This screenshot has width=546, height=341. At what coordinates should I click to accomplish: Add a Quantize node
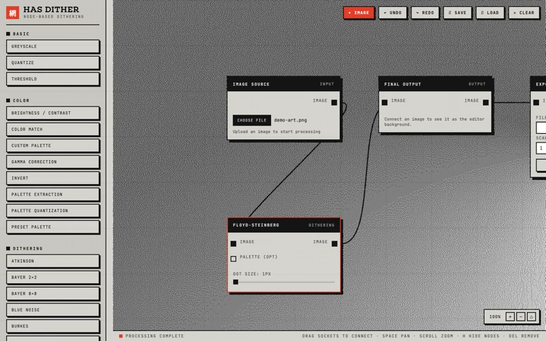pos(53,63)
